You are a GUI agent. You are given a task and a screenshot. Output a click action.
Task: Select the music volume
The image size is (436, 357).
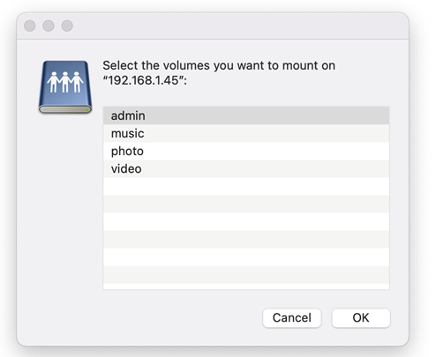[246, 133]
